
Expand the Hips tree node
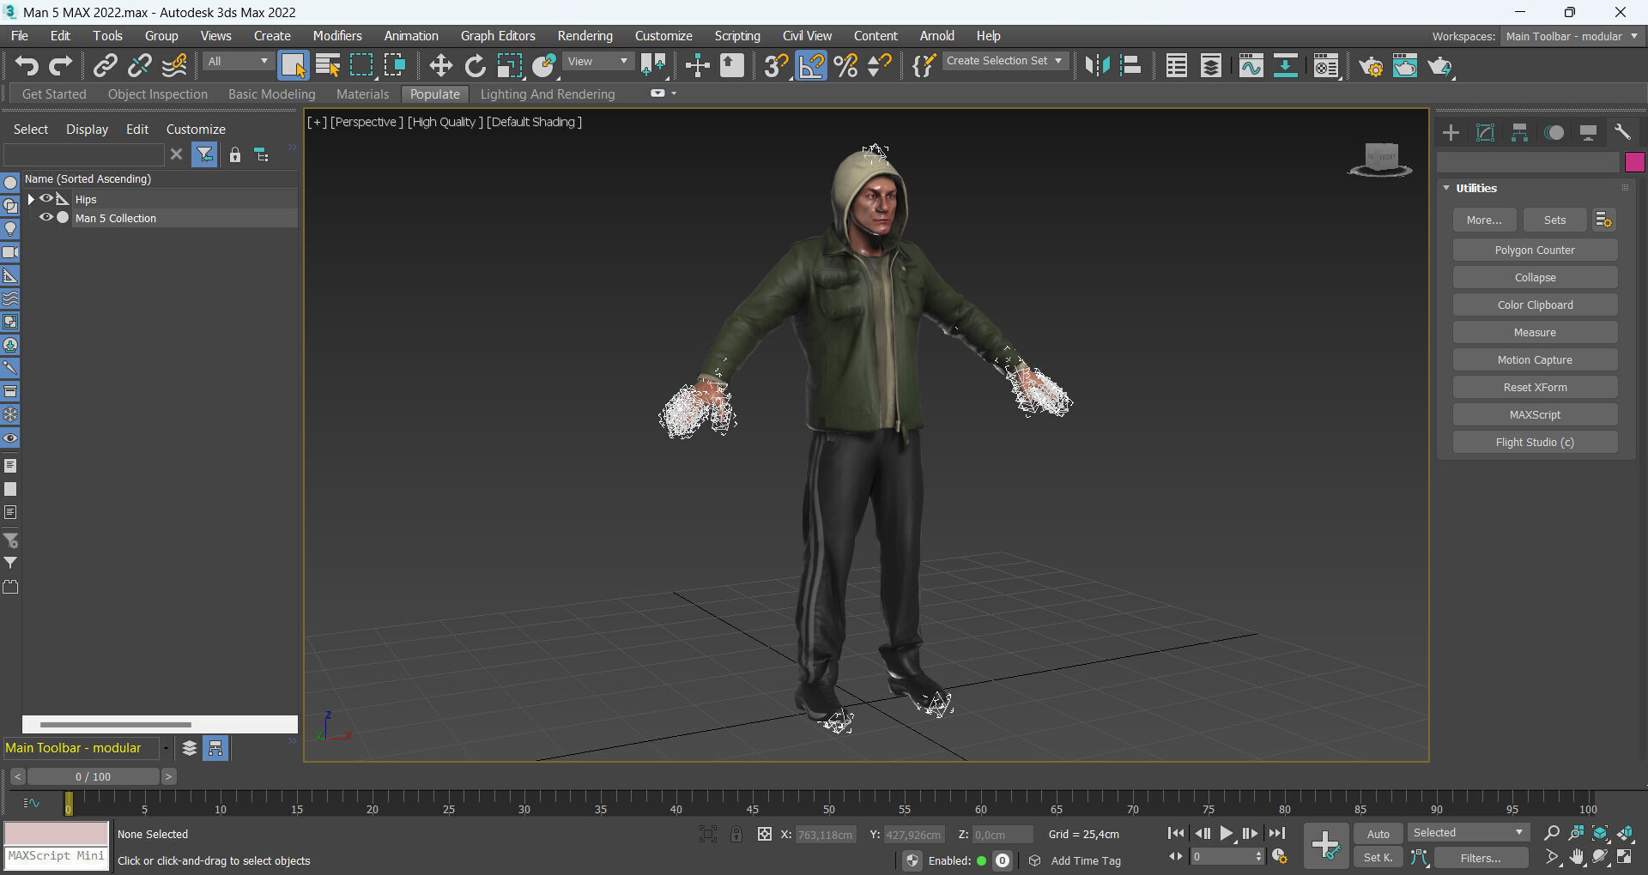(31, 199)
